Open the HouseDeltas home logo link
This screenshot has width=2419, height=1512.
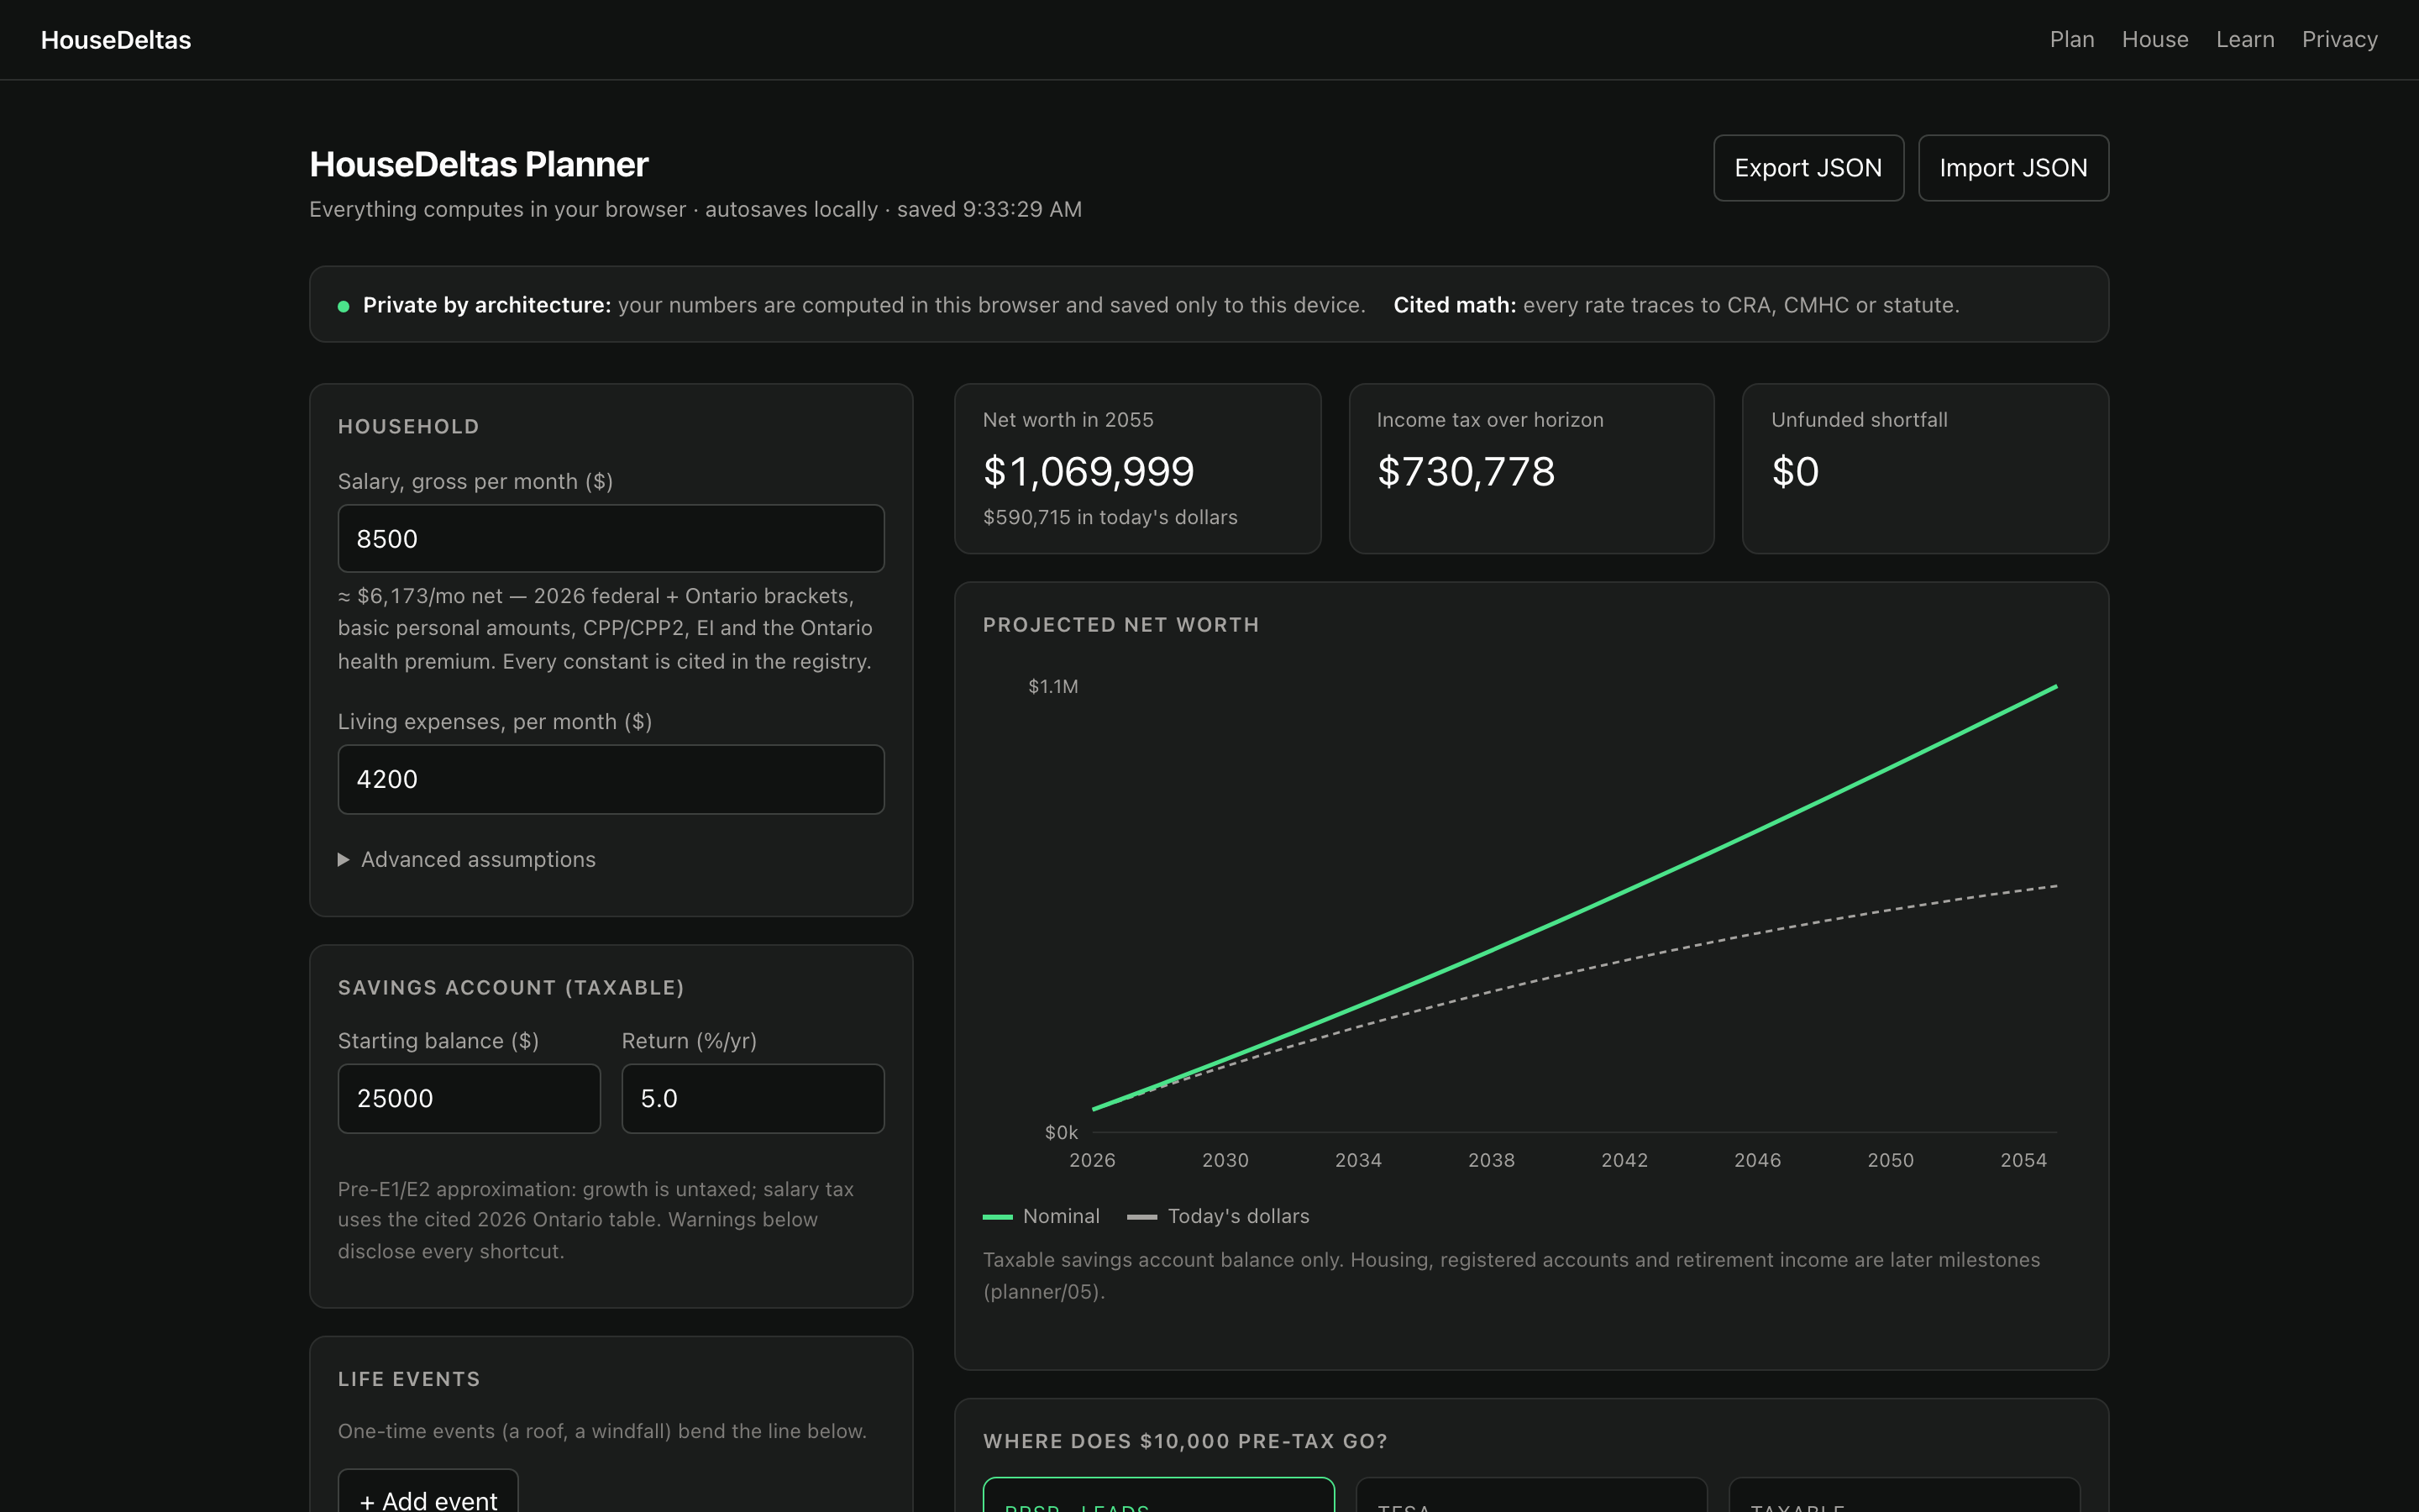(116, 40)
